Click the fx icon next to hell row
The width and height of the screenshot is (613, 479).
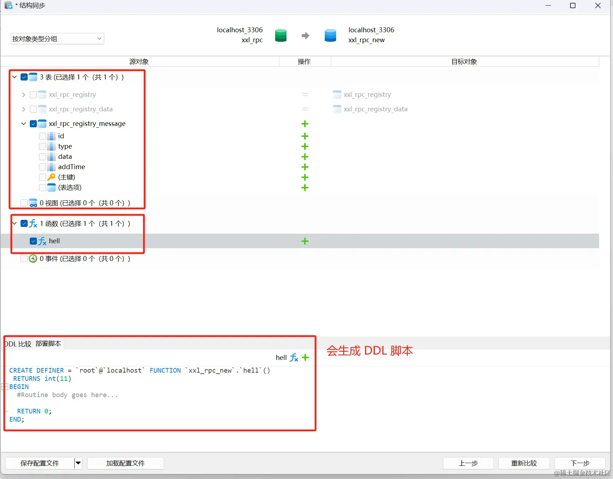point(42,241)
